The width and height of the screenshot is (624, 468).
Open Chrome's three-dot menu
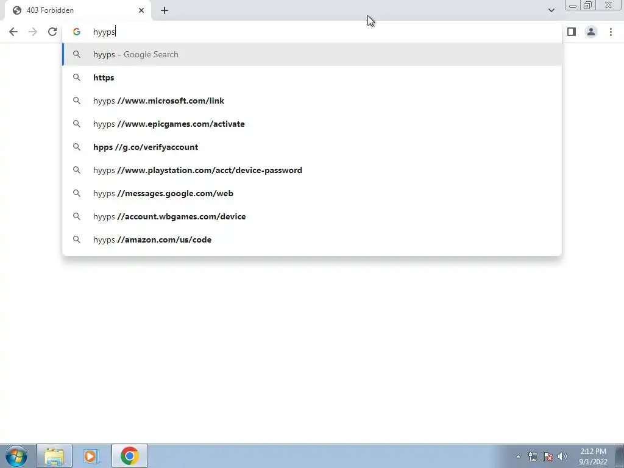click(611, 32)
